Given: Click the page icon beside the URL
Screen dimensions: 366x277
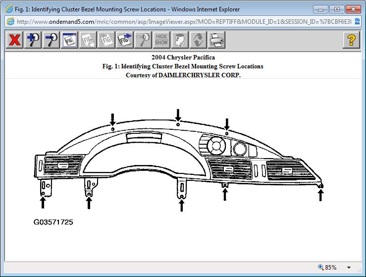Looking at the screenshot, I should point(10,22).
